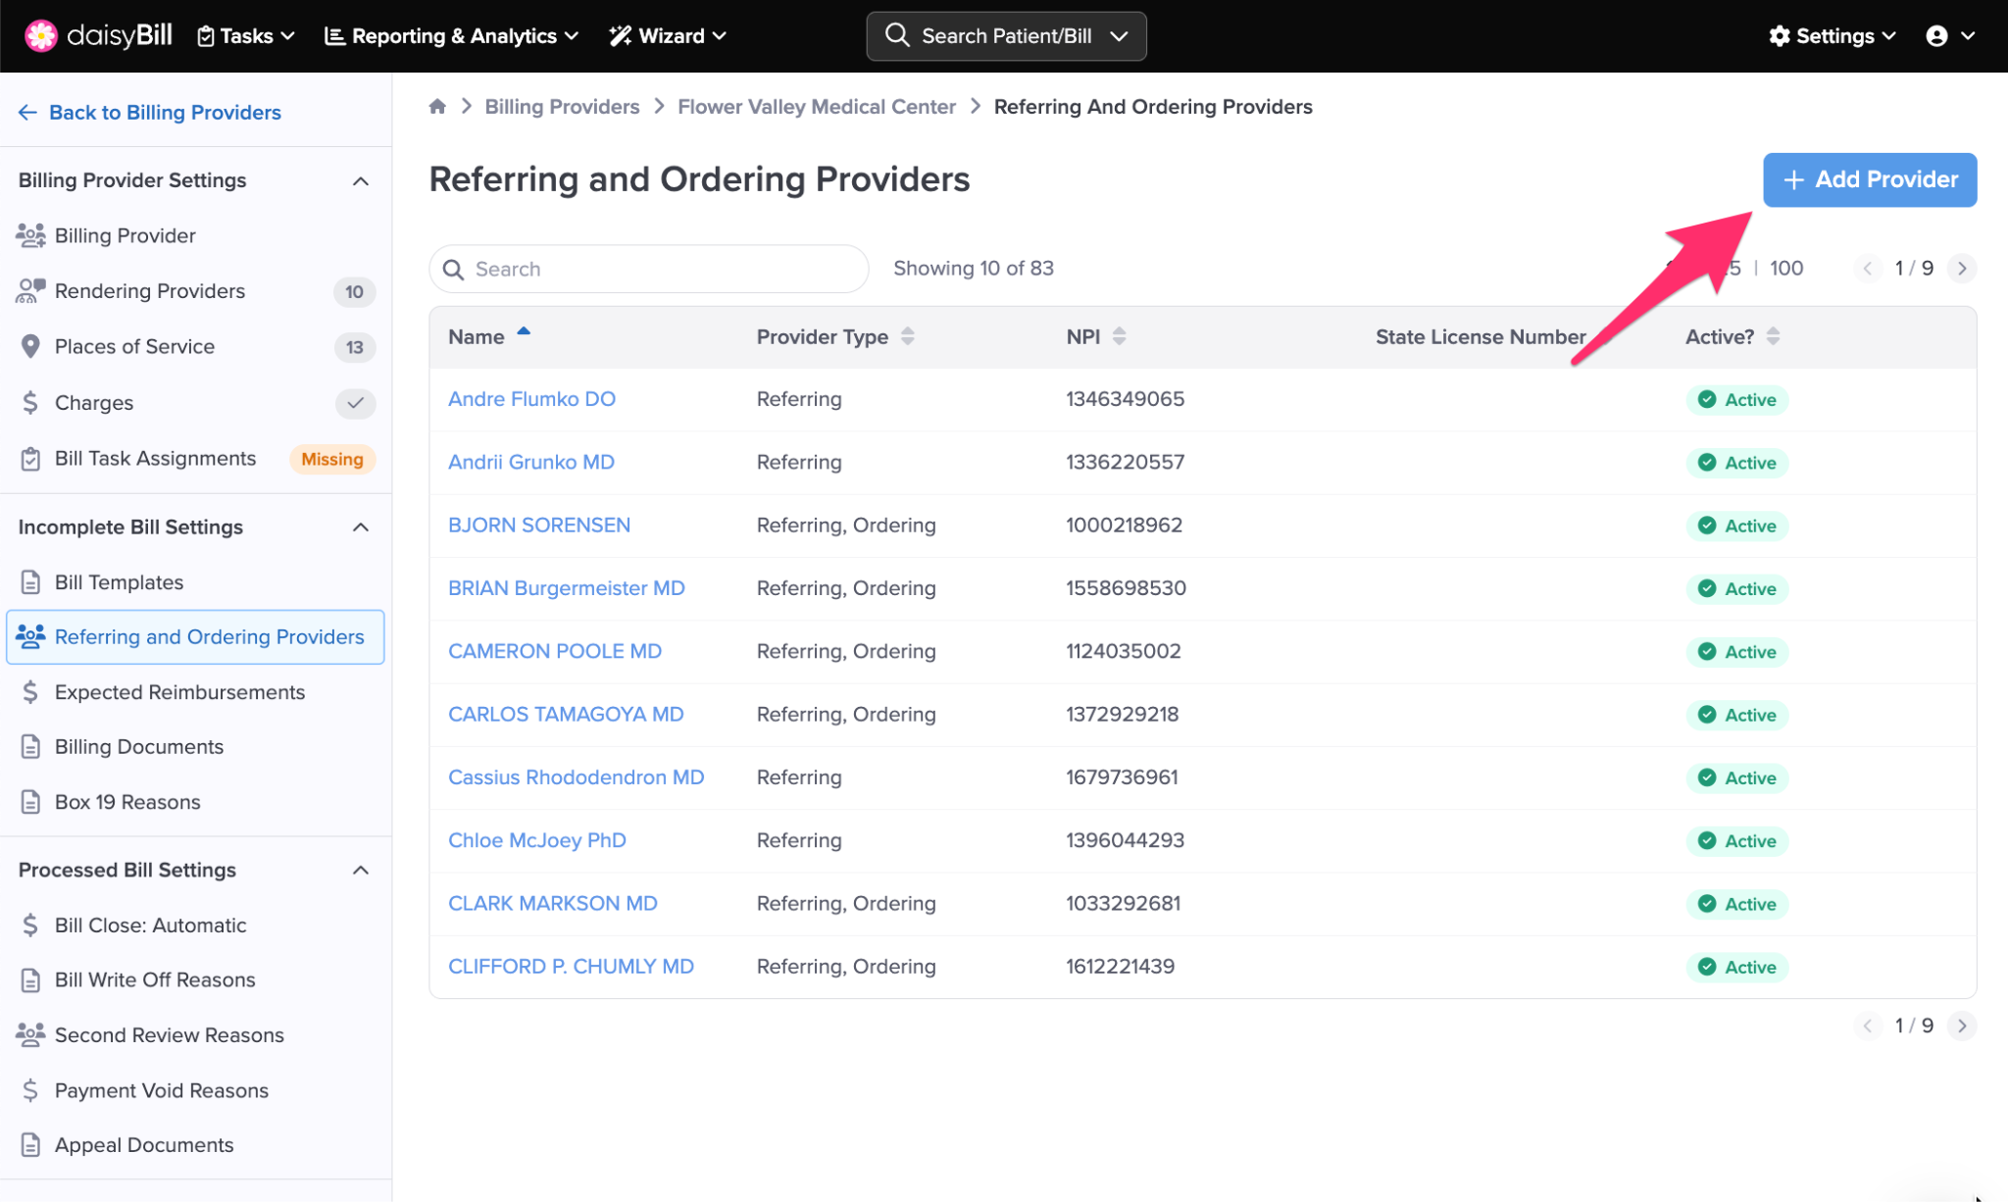The image size is (2008, 1202).
Task: Click the Add Provider button
Action: (x=1869, y=180)
